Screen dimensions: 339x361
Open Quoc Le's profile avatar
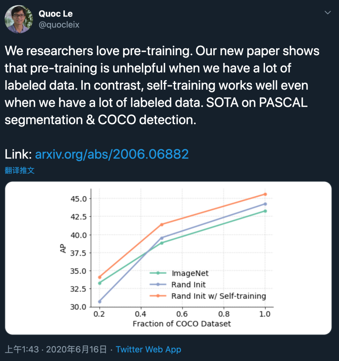tap(19, 19)
